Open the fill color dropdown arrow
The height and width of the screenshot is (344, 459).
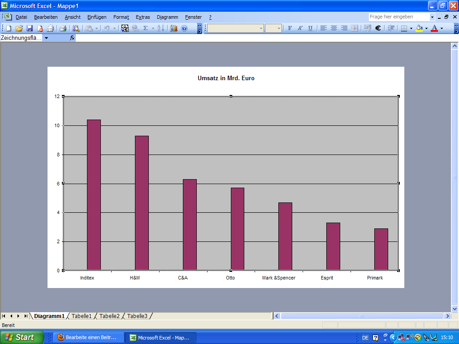click(x=426, y=28)
